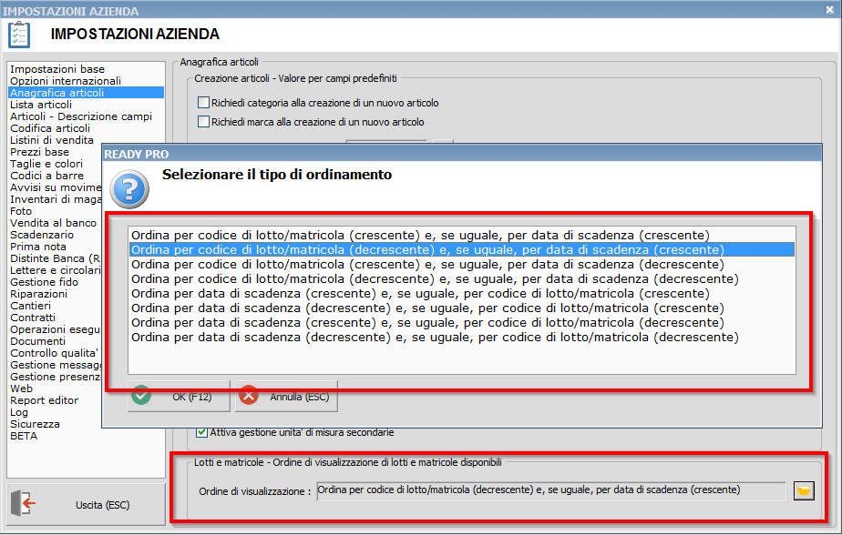Viewport: 842px width, 535px height.
Task: Enable Richiedi marca alla creazione checkbox
Action: (203, 122)
